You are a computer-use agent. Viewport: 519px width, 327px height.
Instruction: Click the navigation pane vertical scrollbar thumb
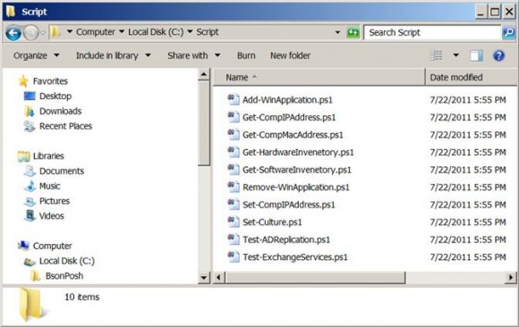coord(204,123)
